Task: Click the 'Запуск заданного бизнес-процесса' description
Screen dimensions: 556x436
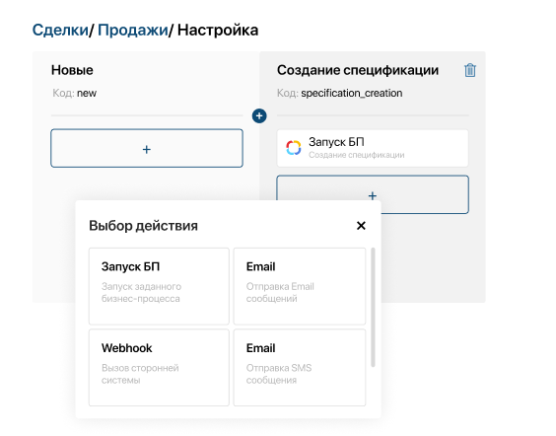Action: (x=141, y=292)
